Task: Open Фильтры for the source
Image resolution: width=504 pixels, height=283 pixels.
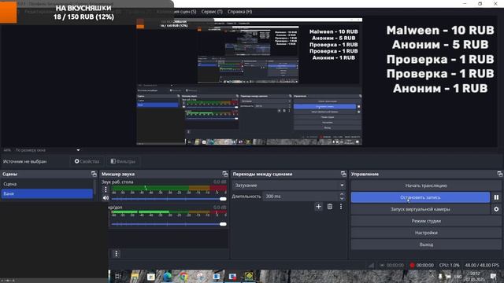Action: click(123, 161)
